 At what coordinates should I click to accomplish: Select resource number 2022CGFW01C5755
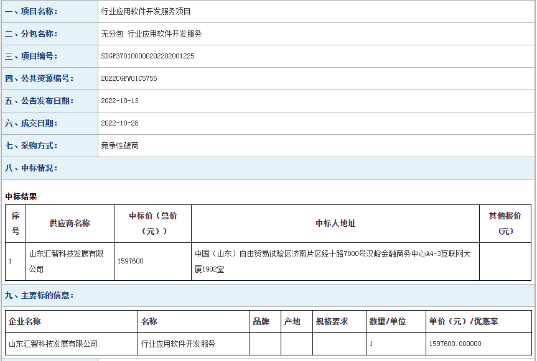[129, 79]
